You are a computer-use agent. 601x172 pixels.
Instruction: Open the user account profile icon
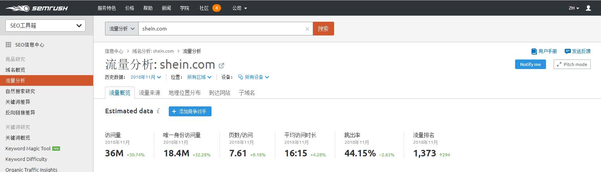[x=588, y=8]
